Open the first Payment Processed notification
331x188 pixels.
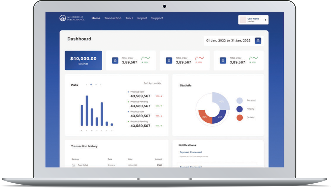click(190, 152)
